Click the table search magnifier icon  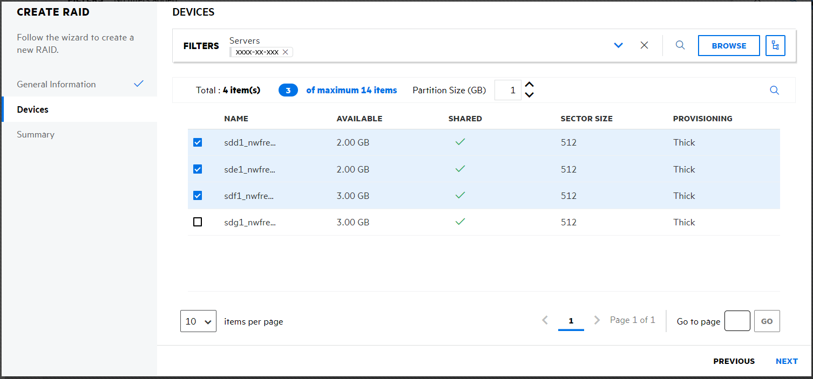[x=774, y=91]
